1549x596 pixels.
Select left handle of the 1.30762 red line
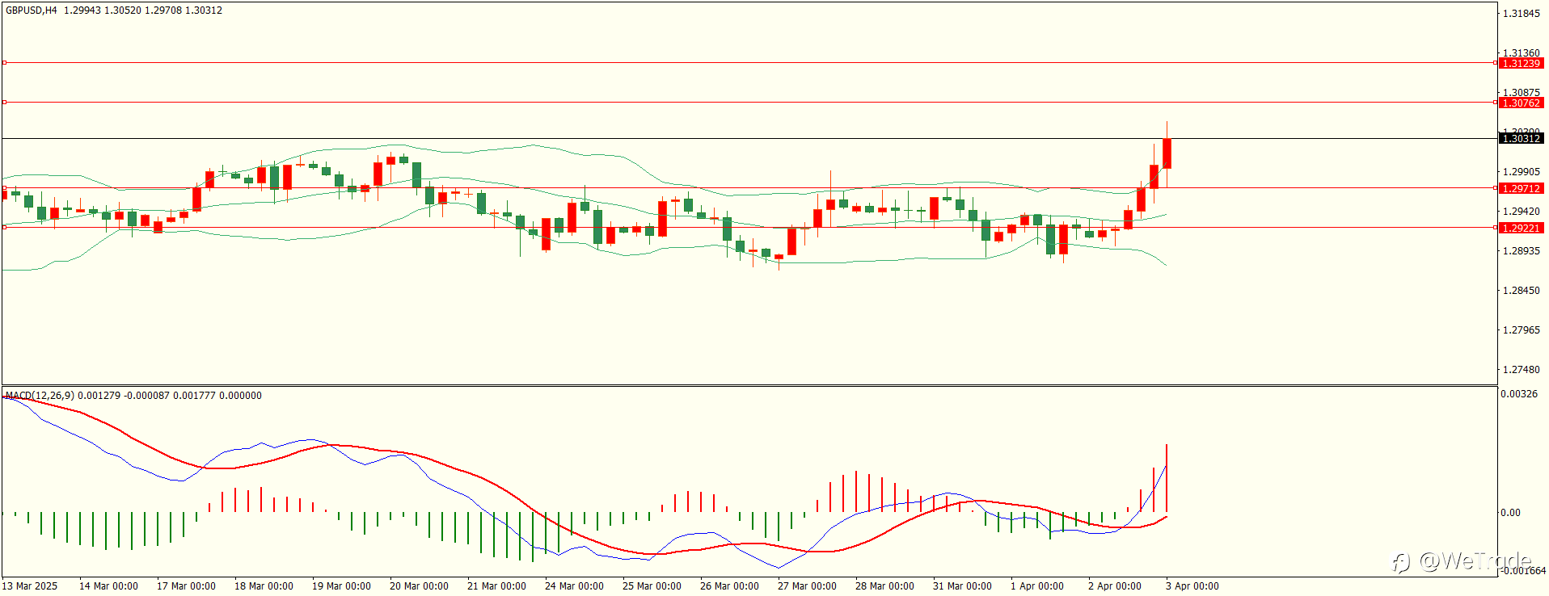(4, 102)
